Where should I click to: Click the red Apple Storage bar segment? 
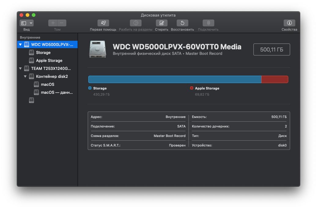click(x=275, y=79)
